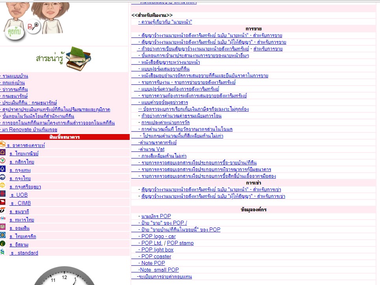Click the Standard Chartered logo icon
Screen dimensions: 380x285
tap(3, 252)
